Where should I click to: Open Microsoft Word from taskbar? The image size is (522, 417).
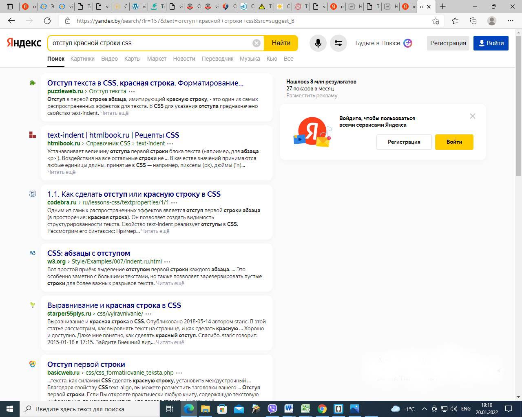point(289,408)
